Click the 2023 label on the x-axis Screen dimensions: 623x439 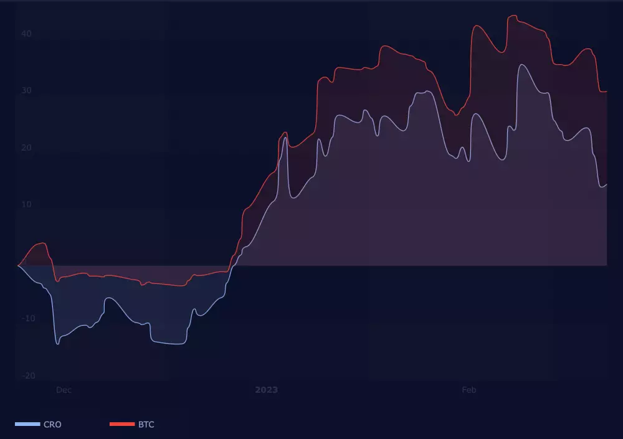[x=267, y=390]
